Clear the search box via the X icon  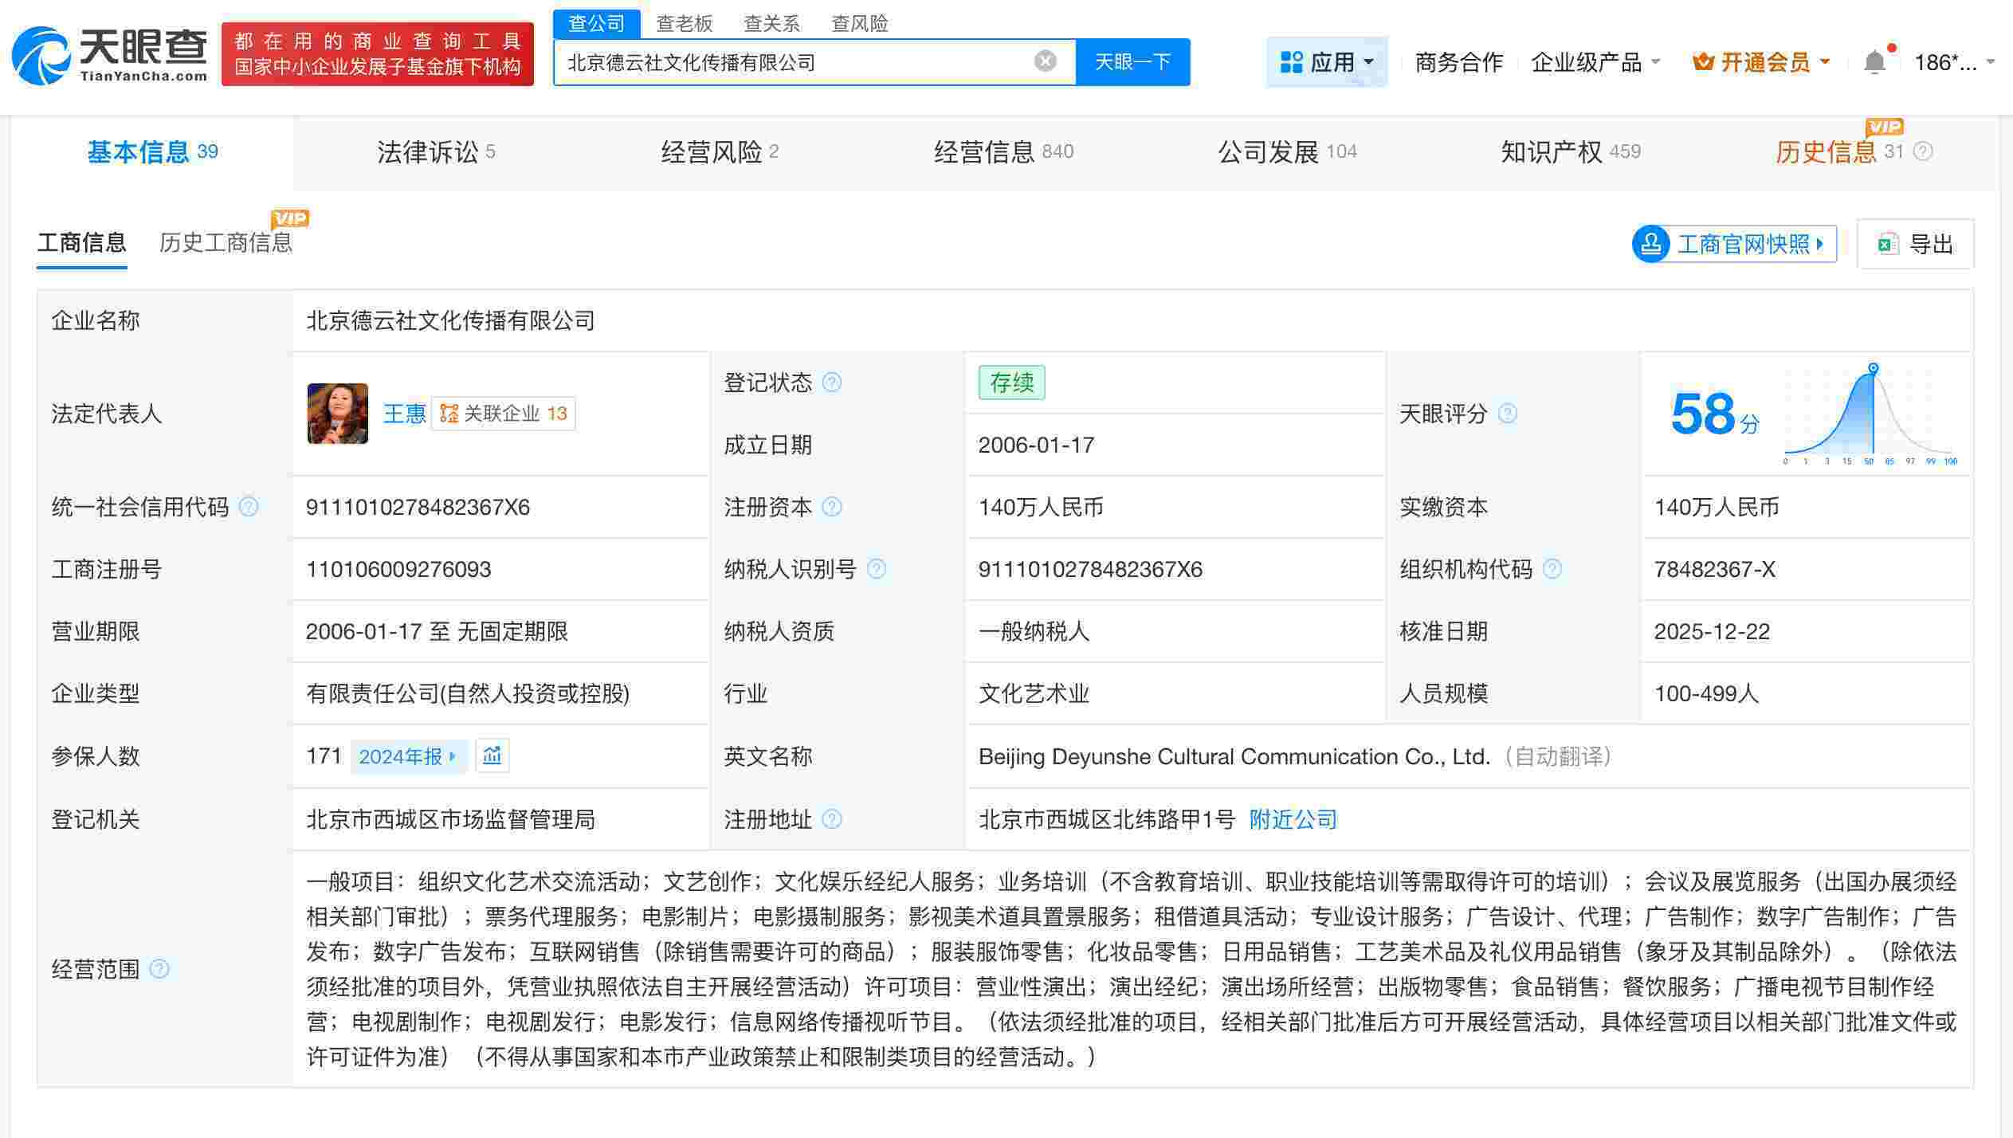1044,61
